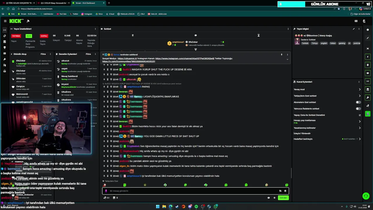Screen dimensions: 373x210
Task: Click the Turkish tag in stream info
Action: (x=305, y=43)
